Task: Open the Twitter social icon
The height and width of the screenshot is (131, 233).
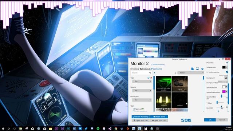Action: pos(186,120)
